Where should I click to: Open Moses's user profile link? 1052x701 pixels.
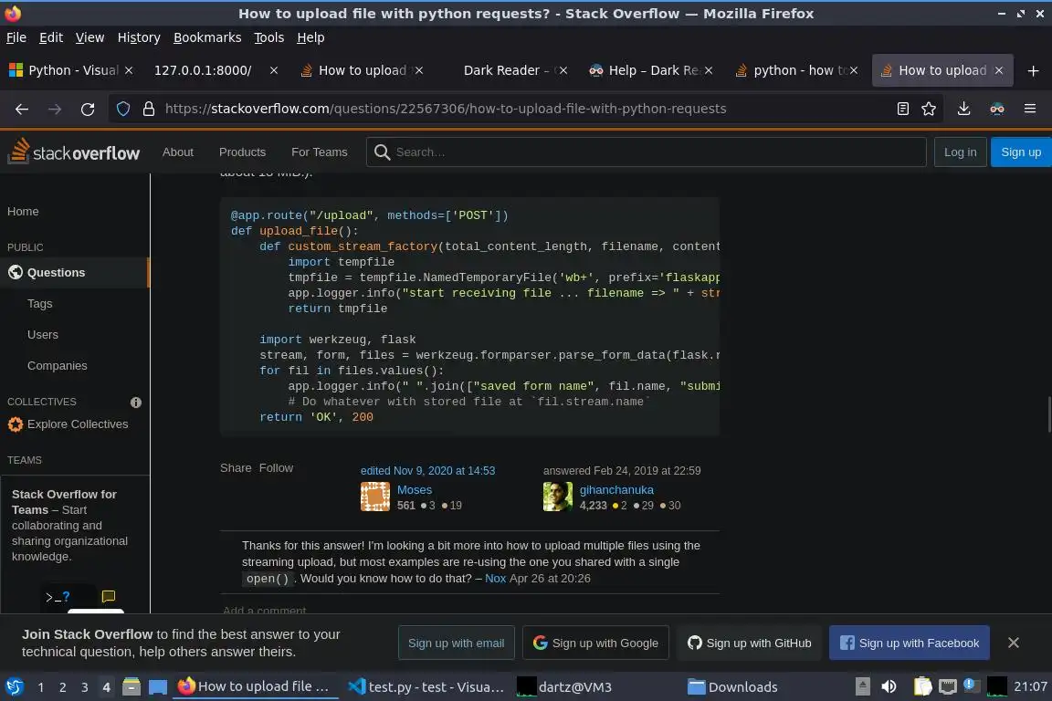(x=414, y=489)
